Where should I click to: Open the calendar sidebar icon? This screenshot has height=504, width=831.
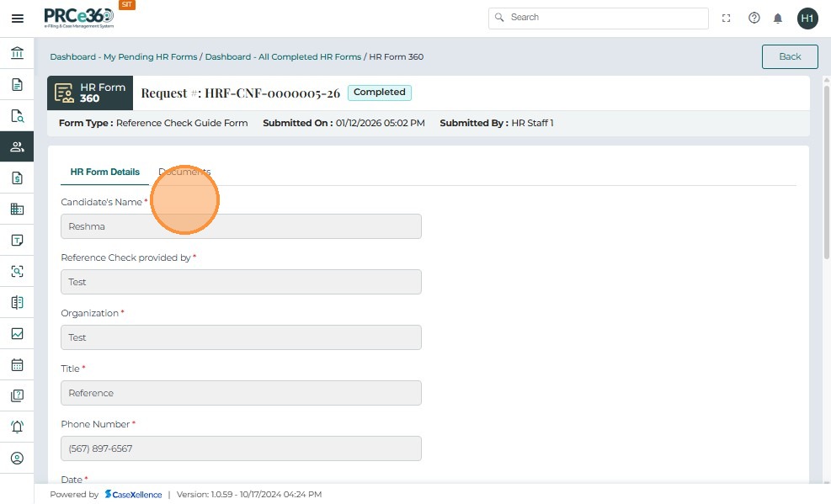[17, 365]
